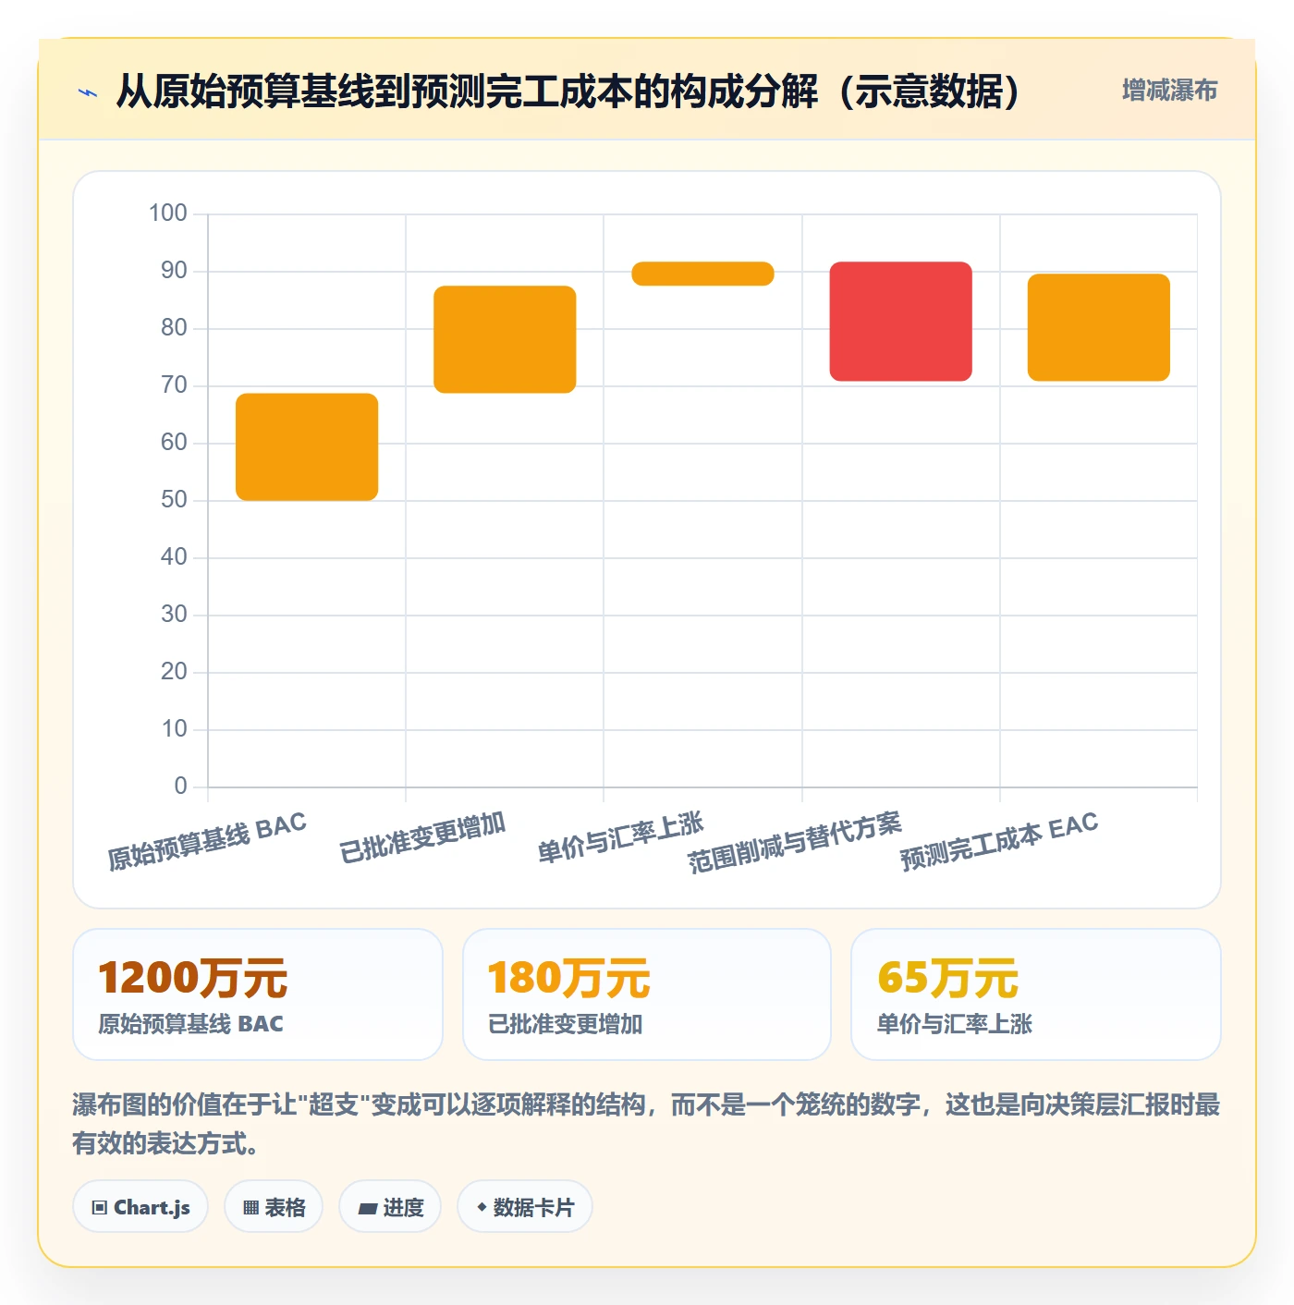Select the 原始预算基线 BAC orange bar
Screen dimensions: 1294x1305
pyautogui.click(x=307, y=447)
